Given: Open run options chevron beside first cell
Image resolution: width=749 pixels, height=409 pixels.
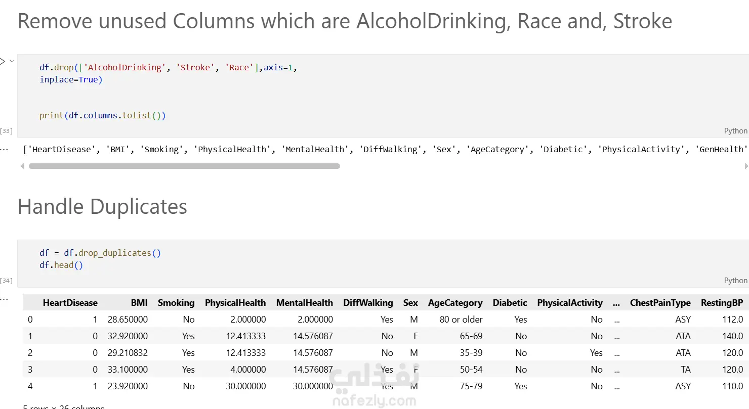Looking at the screenshot, I should pos(12,61).
